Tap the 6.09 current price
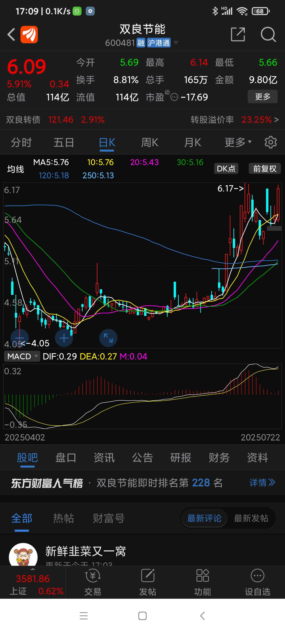 tap(27, 67)
